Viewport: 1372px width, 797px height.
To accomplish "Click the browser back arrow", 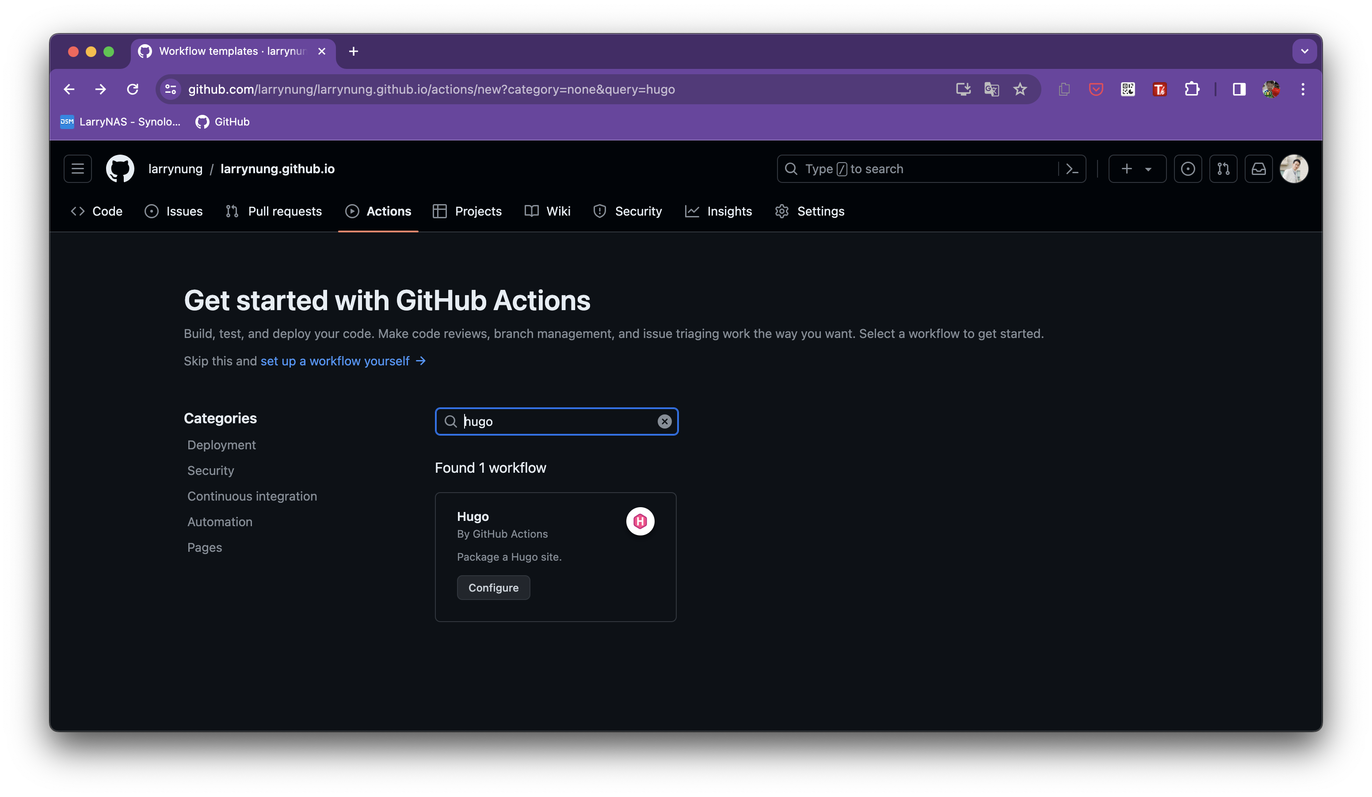I will (69, 89).
